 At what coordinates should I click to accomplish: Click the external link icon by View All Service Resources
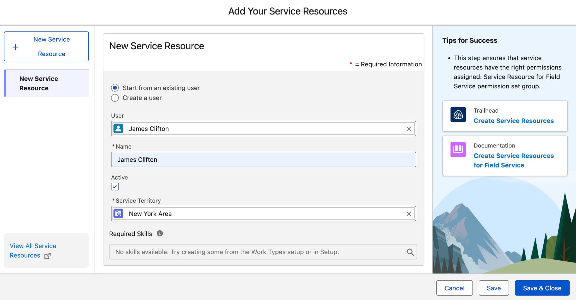pos(48,256)
